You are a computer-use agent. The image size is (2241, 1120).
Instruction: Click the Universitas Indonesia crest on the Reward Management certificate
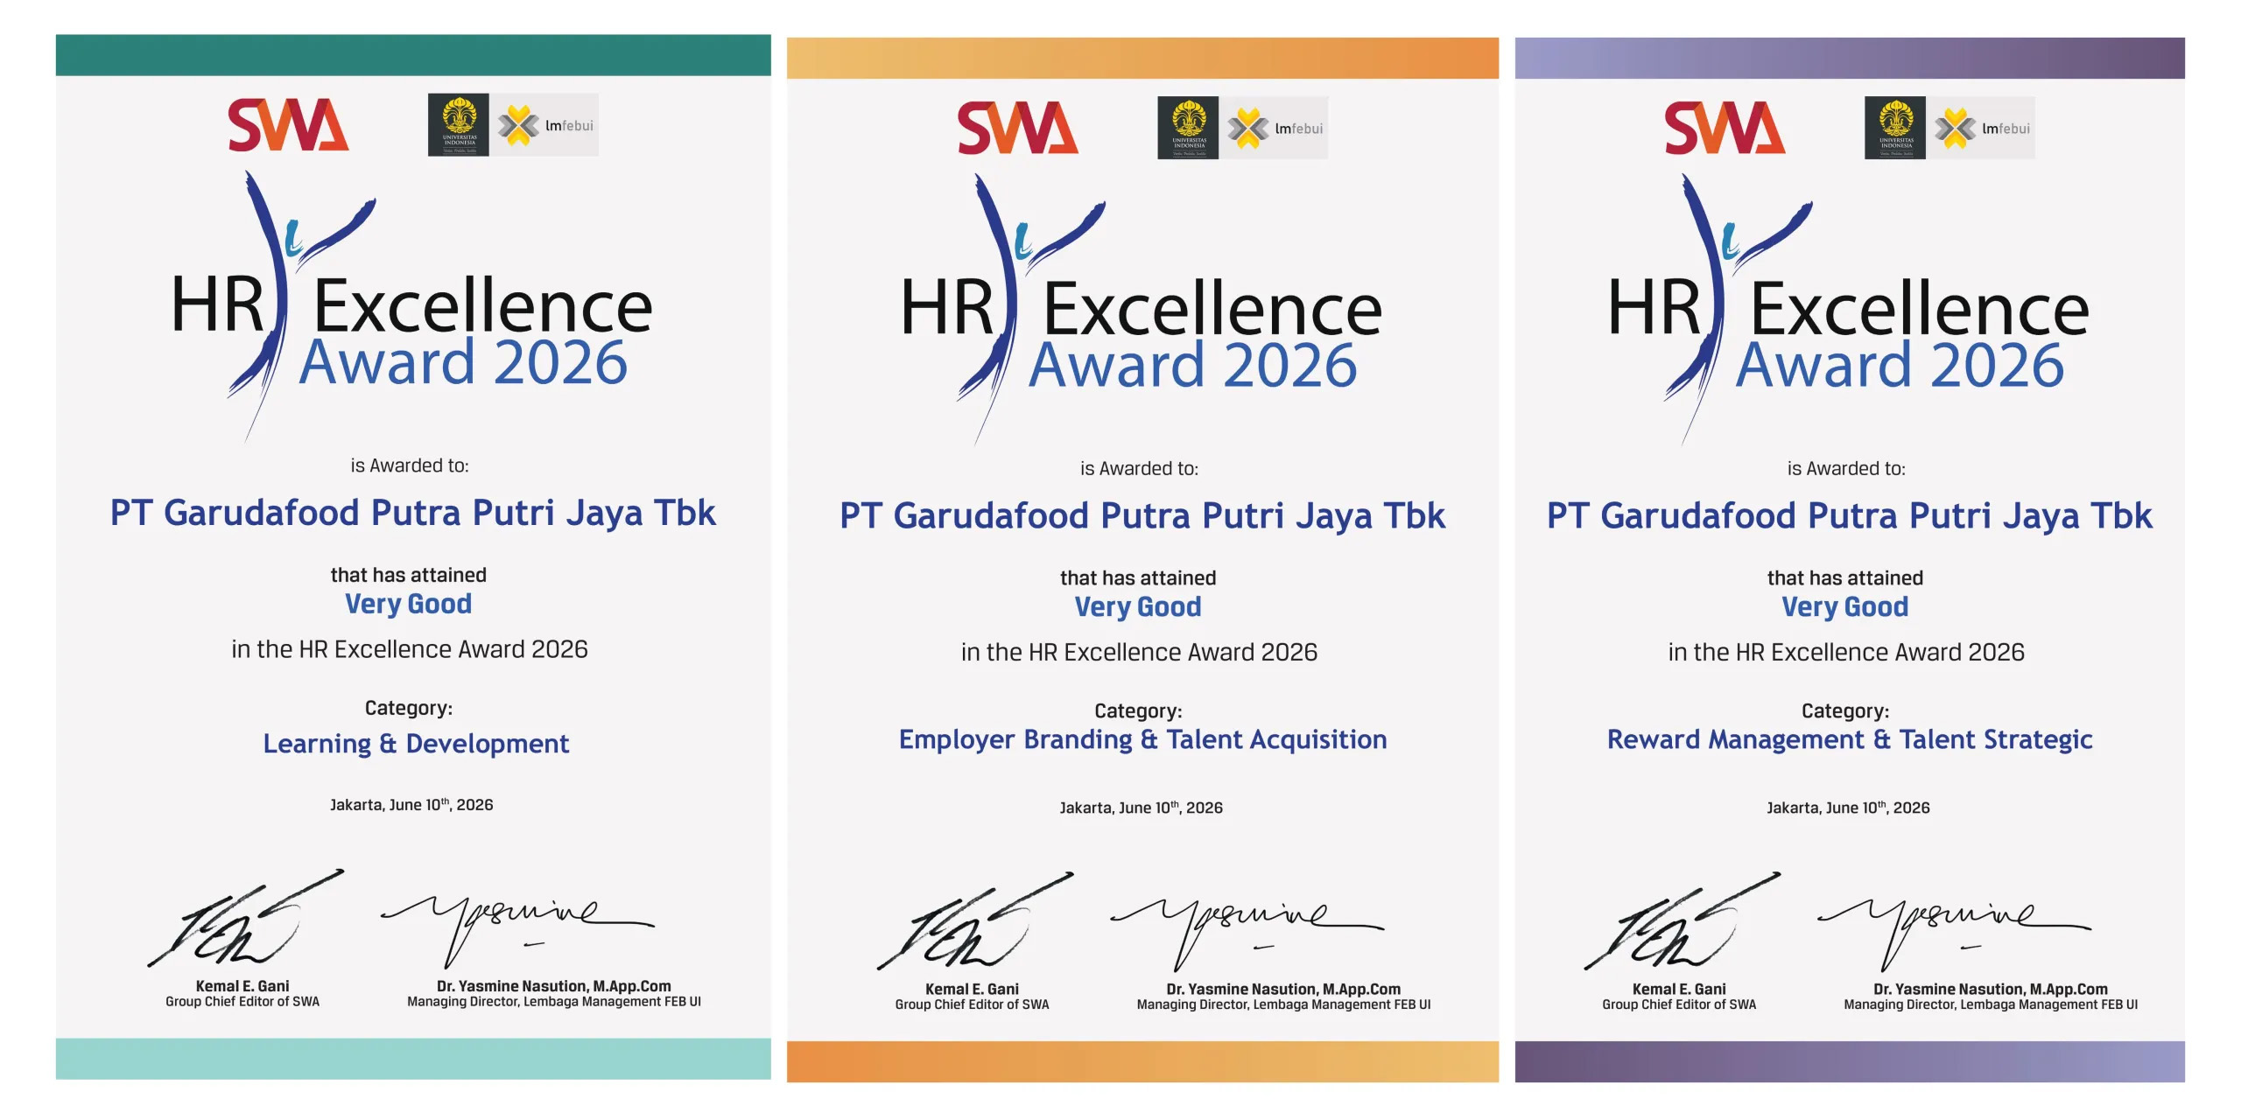[x=1895, y=128]
